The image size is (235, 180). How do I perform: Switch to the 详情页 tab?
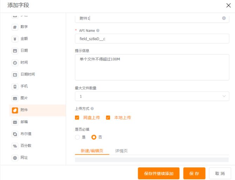pyautogui.click(x=121, y=151)
